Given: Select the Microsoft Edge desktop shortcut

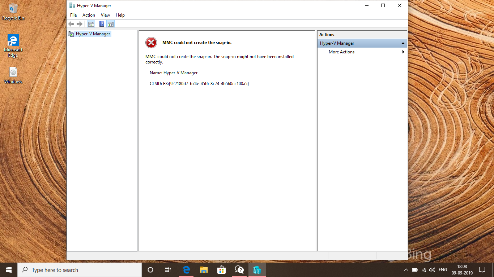Looking at the screenshot, I should 13,46.
